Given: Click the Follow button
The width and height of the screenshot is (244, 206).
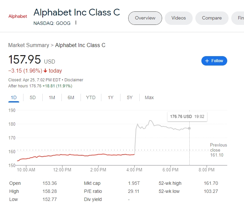Looking at the screenshot, I should (x=214, y=61).
